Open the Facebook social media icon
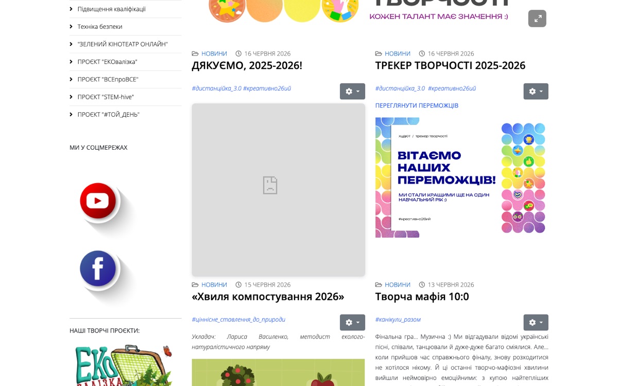Viewport: 618px width, 386px height. coord(98,269)
